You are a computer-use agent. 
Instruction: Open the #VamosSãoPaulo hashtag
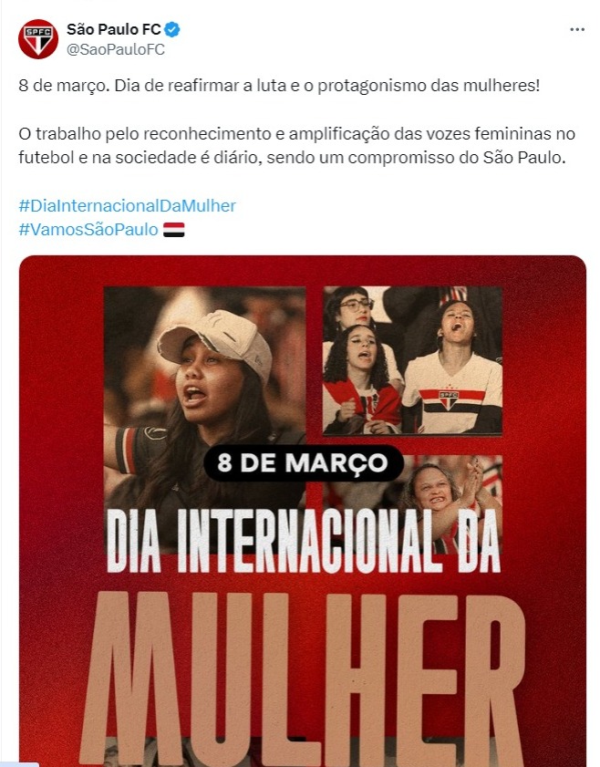[x=88, y=229]
